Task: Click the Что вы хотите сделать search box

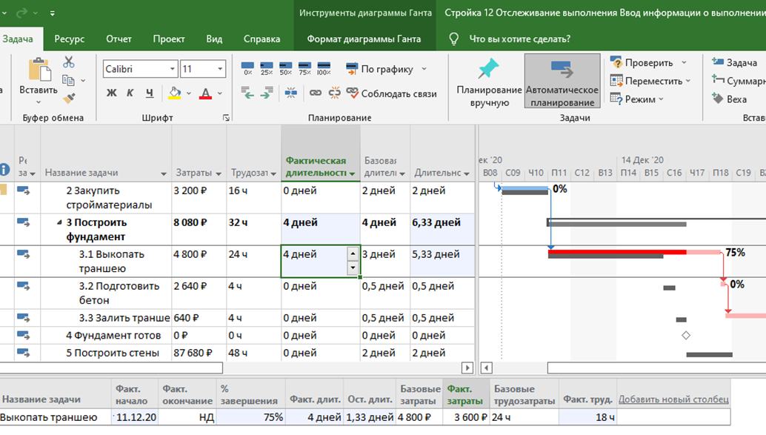Action: 520,39
